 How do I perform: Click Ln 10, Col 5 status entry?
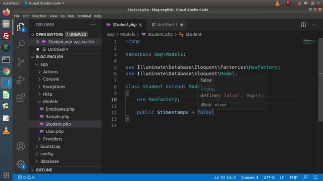point(225,177)
